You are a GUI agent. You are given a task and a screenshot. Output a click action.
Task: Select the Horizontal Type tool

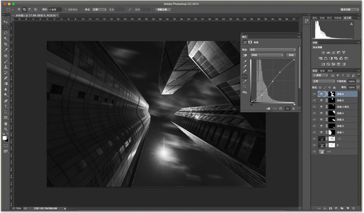(x=5, y=106)
